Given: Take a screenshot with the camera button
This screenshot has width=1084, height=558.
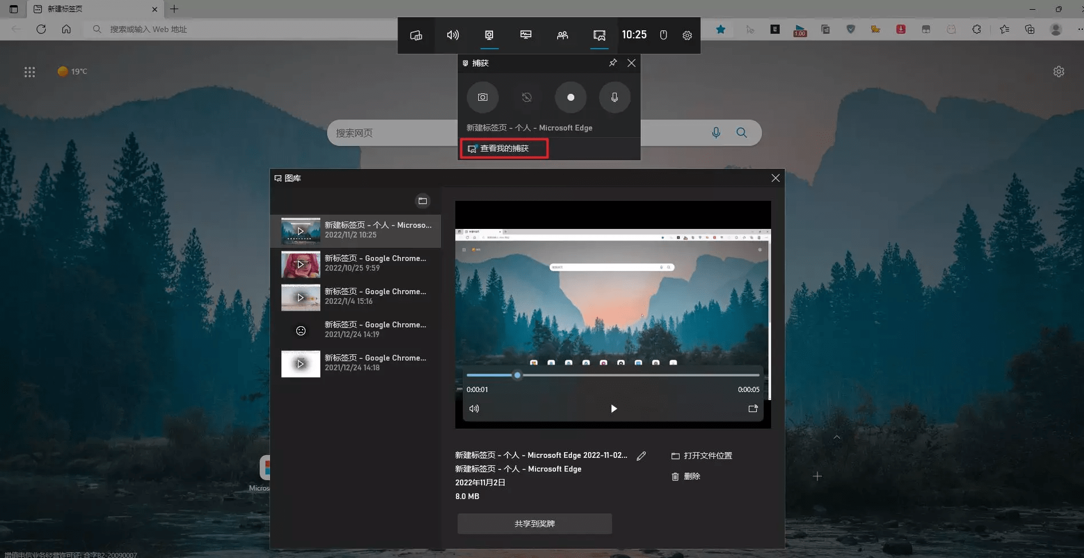Looking at the screenshot, I should click(483, 97).
